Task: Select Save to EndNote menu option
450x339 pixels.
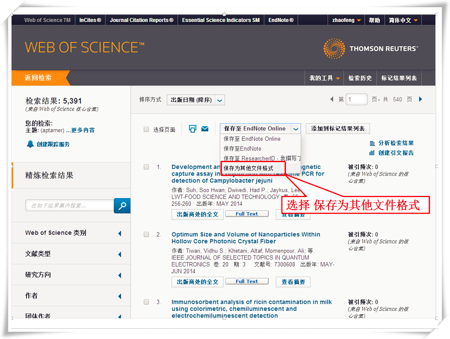Action: point(242,149)
